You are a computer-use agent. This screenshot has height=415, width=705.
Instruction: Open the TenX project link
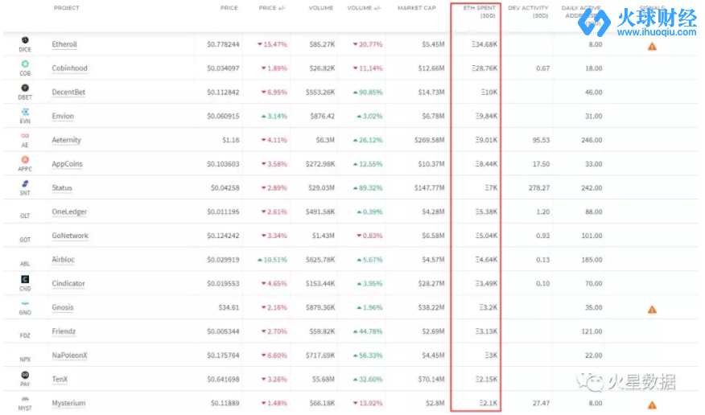point(60,379)
